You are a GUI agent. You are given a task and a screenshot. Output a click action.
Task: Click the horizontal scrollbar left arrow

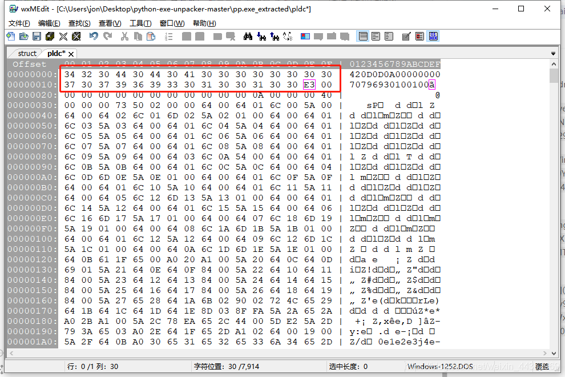pyautogui.click(x=11, y=353)
